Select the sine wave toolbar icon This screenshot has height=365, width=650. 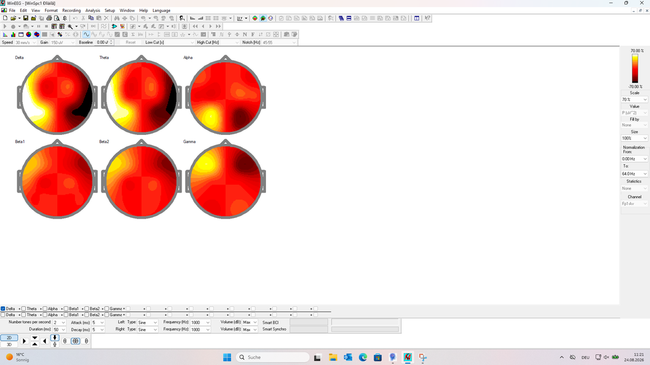point(86,34)
